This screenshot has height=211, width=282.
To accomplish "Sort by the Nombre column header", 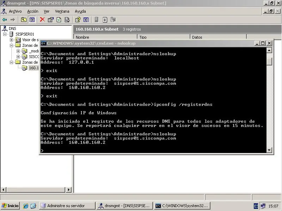I will pos(106,37).
